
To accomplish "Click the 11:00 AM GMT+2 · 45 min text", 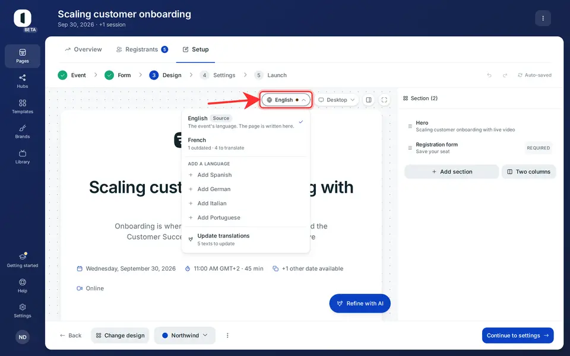I will tap(229, 269).
